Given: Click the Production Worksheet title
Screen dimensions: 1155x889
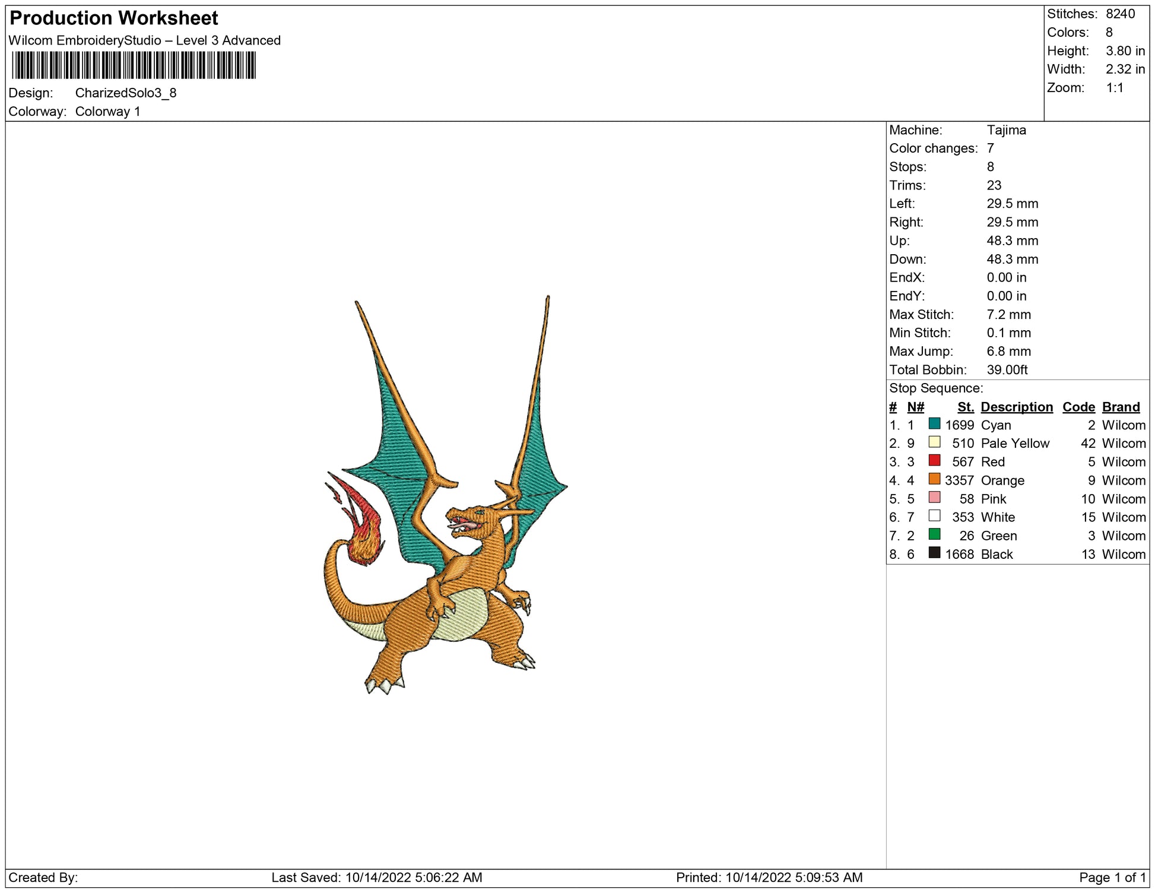Looking at the screenshot, I should pyautogui.click(x=114, y=18).
